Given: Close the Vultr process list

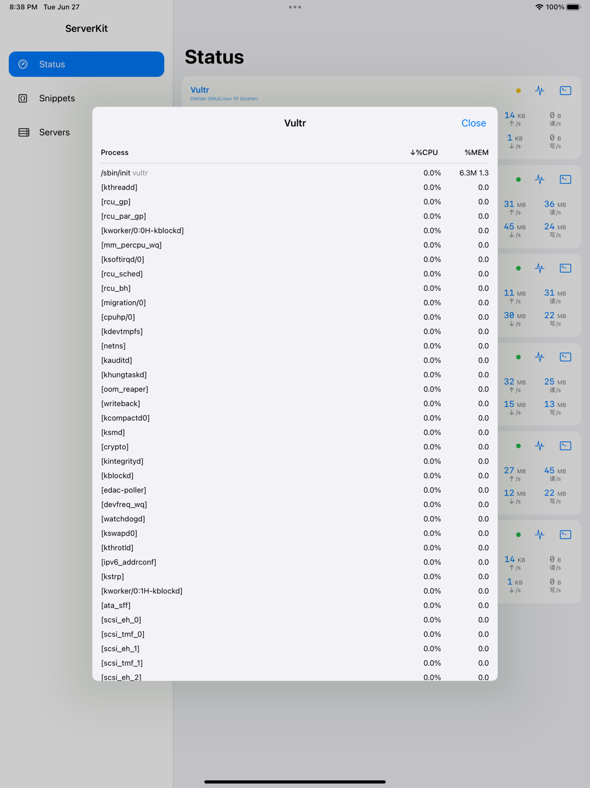Looking at the screenshot, I should pyautogui.click(x=473, y=123).
